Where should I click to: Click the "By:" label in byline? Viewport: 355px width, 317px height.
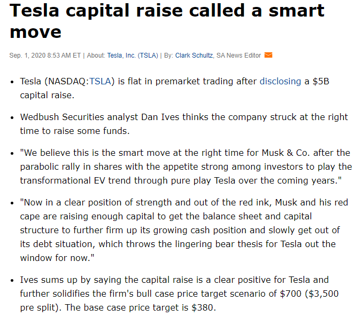pyautogui.click(x=168, y=56)
